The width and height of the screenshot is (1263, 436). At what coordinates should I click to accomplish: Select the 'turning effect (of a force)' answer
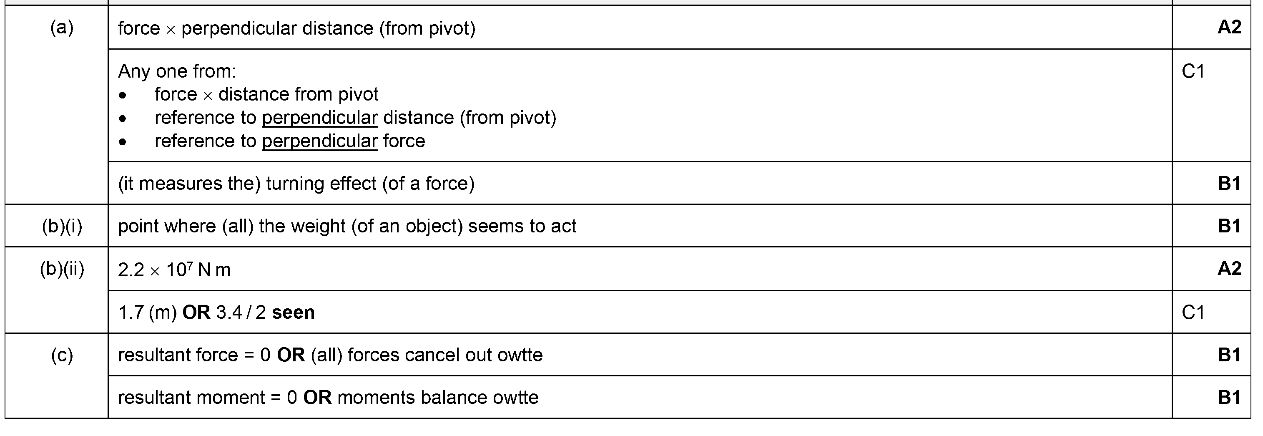296,184
